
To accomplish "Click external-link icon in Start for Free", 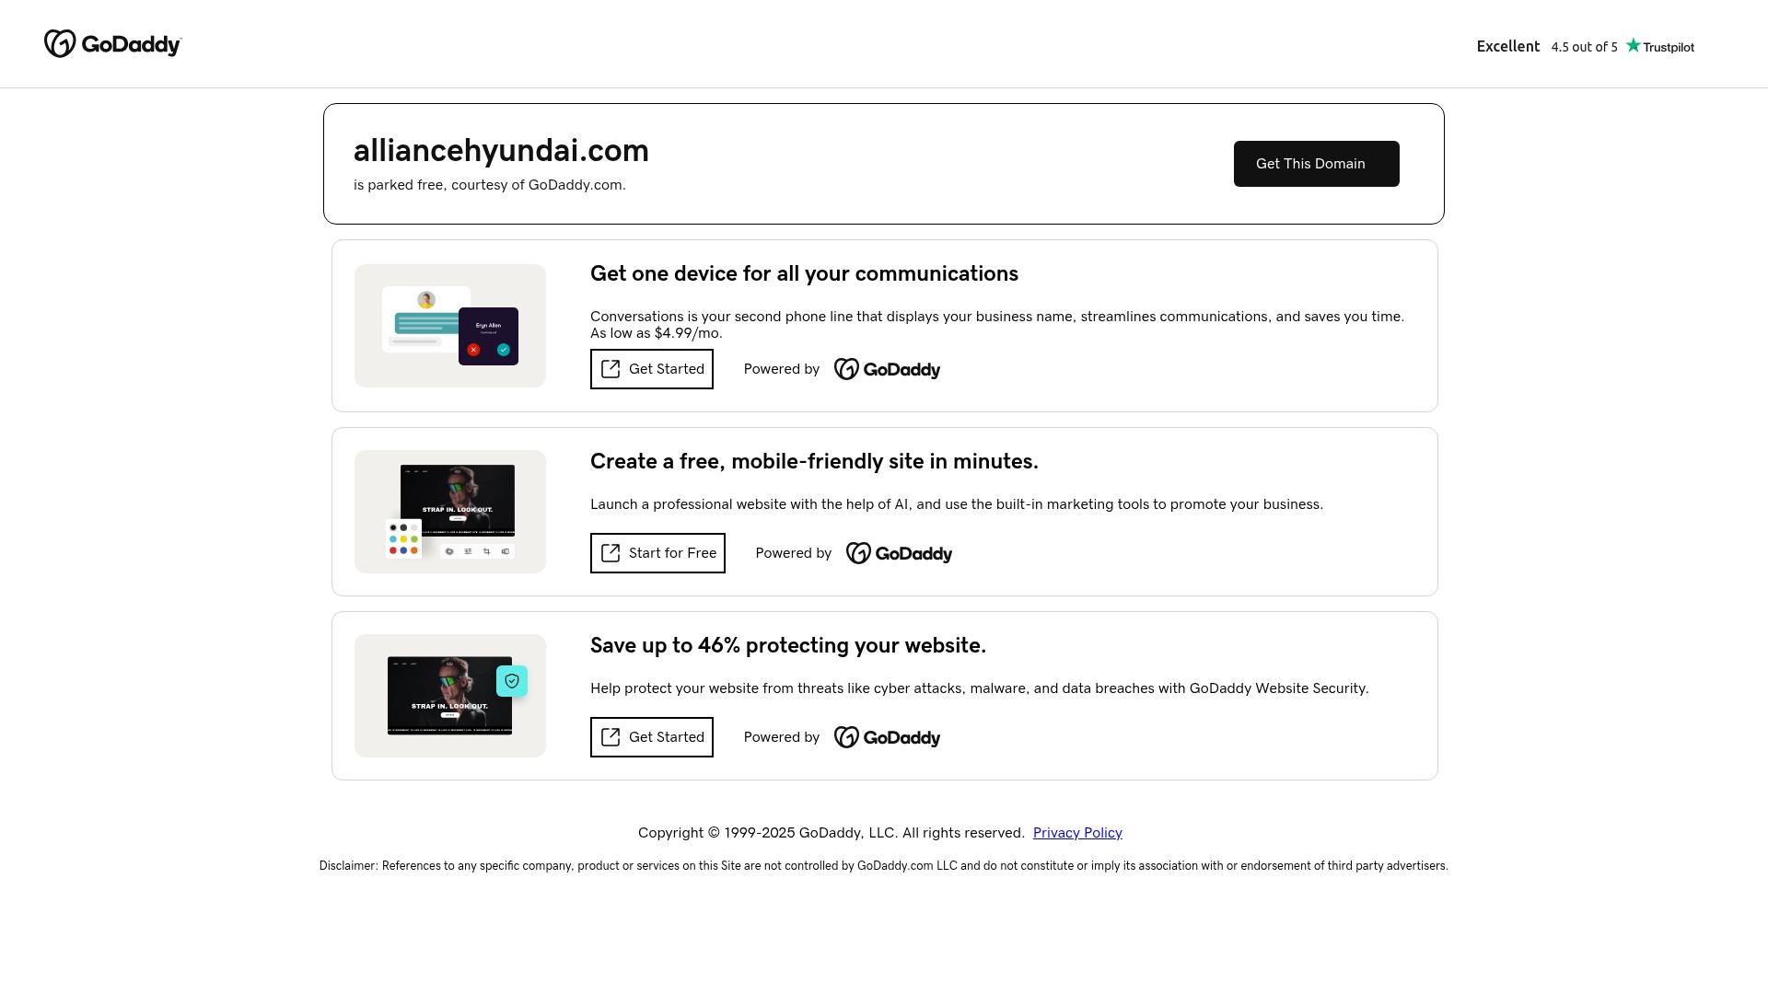I will [x=611, y=553].
